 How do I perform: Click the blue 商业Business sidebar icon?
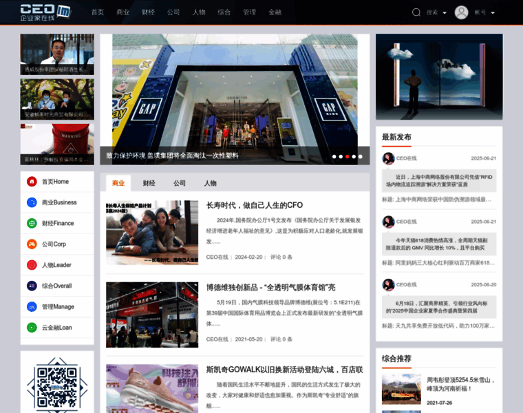pos(32,202)
